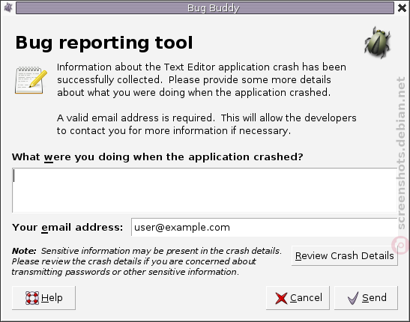Open Help for Bug Buddy
This screenshot has height=322, width=410.
(x=43, y=298)
